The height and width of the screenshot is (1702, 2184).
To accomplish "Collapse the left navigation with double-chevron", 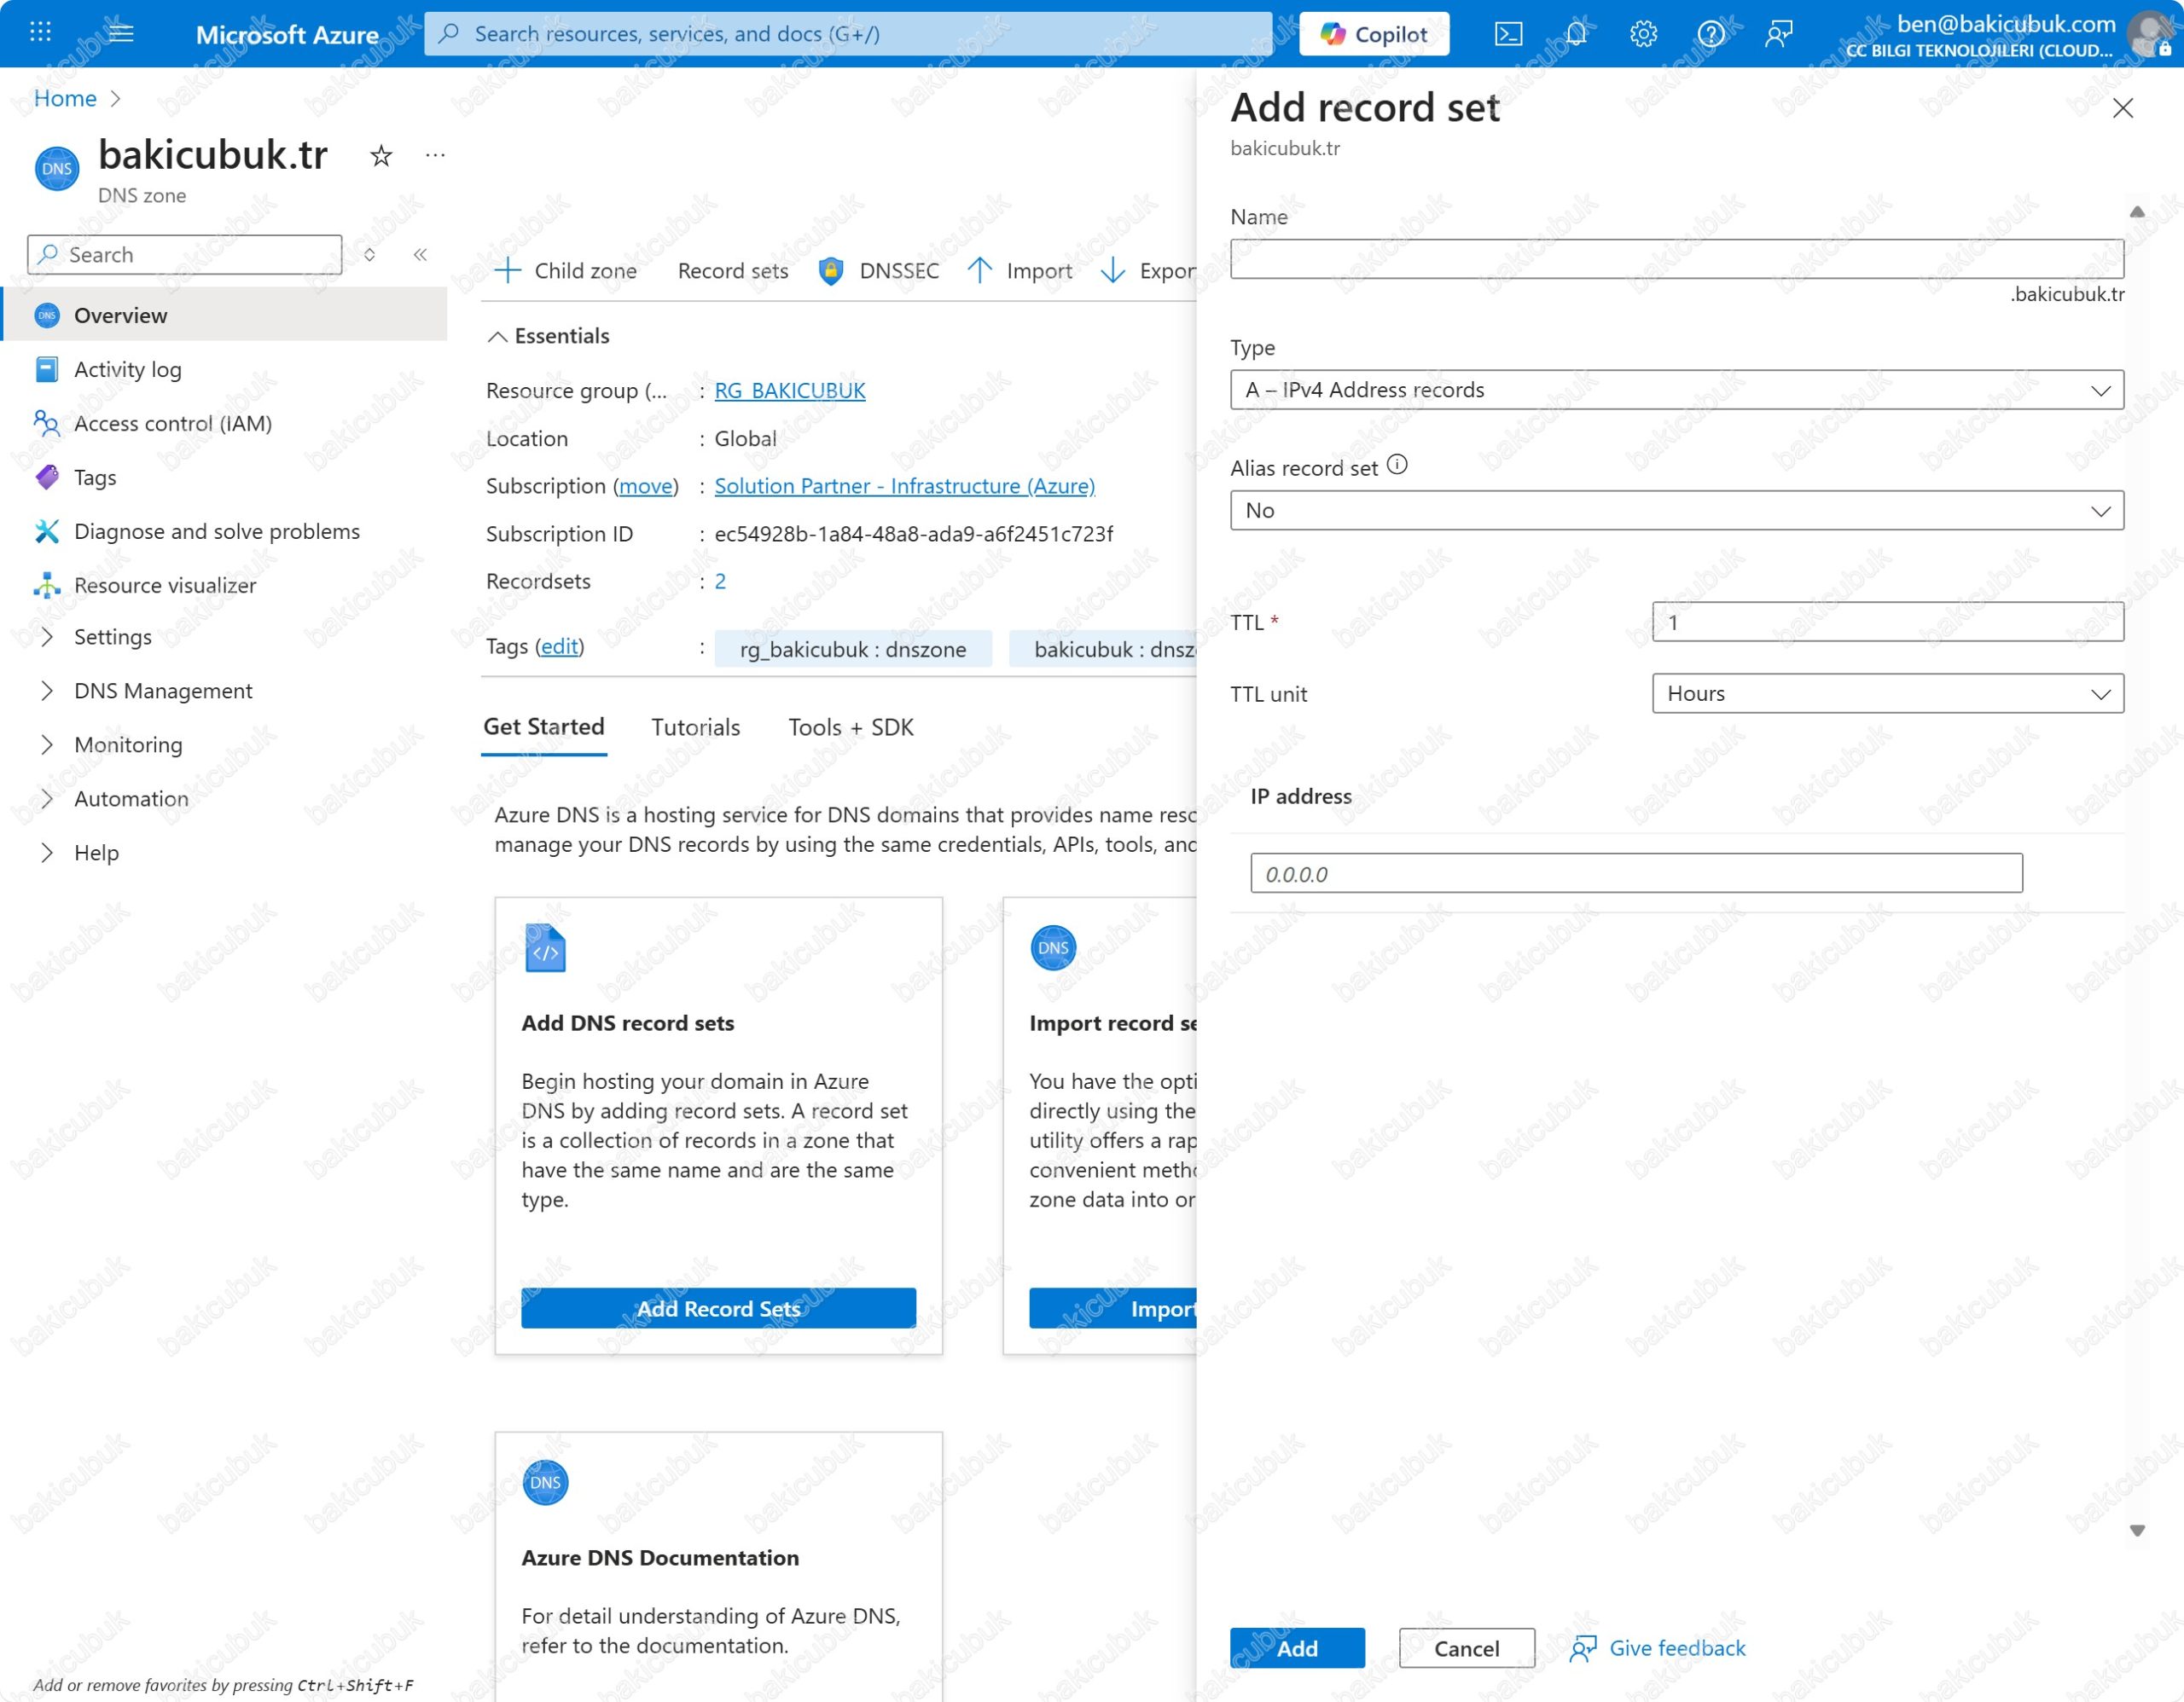I will [x=420, y=255].
